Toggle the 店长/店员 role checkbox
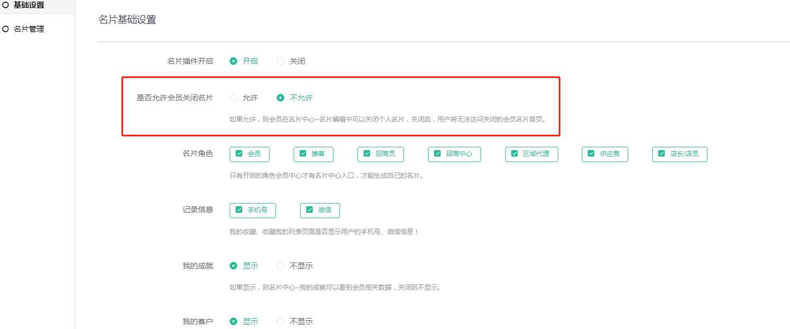790x329 pixels. 662,154
